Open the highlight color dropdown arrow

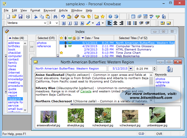coord(93,23)
